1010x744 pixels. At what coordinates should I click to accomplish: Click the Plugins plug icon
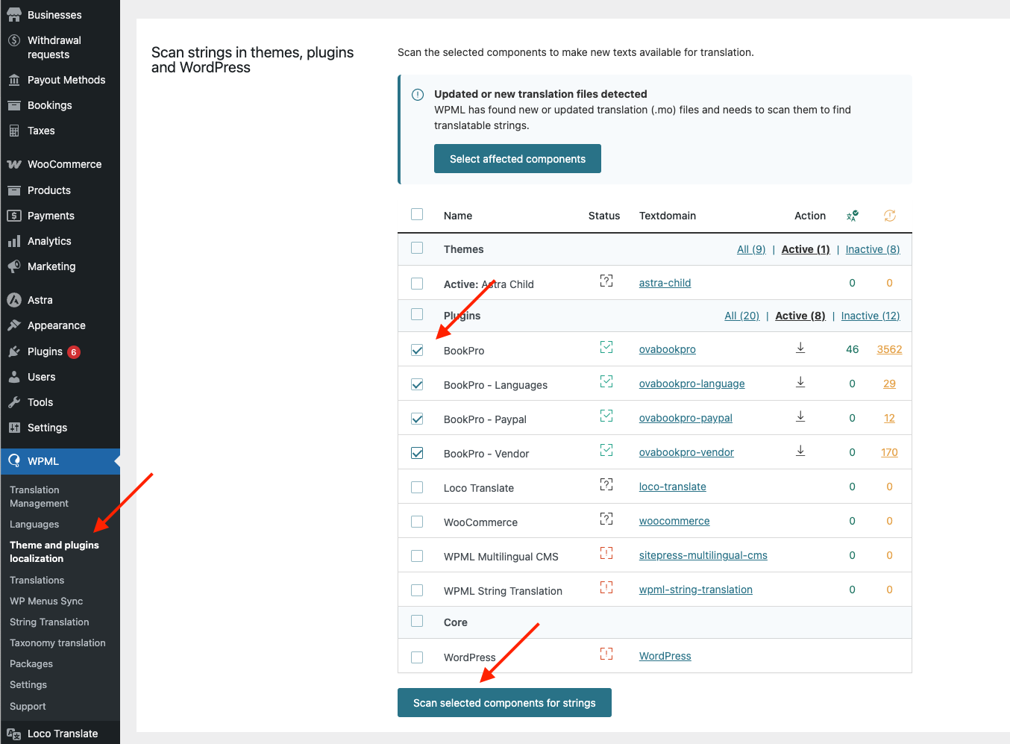click(x=14, y=351)
